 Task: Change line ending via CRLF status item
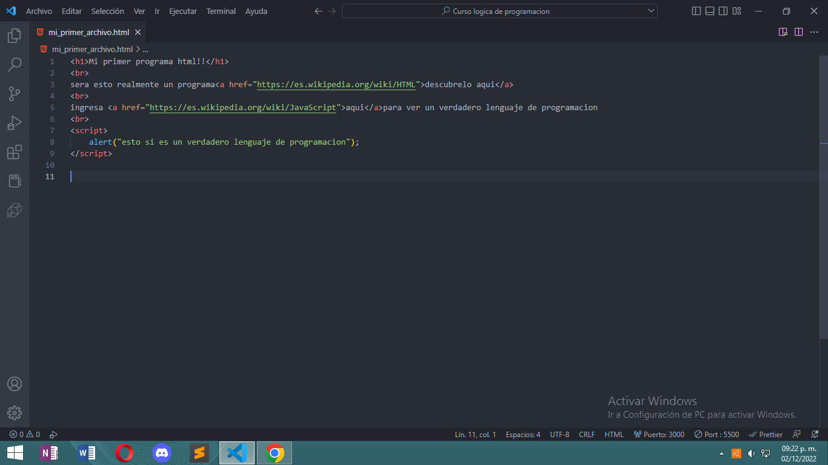point(587,434)
